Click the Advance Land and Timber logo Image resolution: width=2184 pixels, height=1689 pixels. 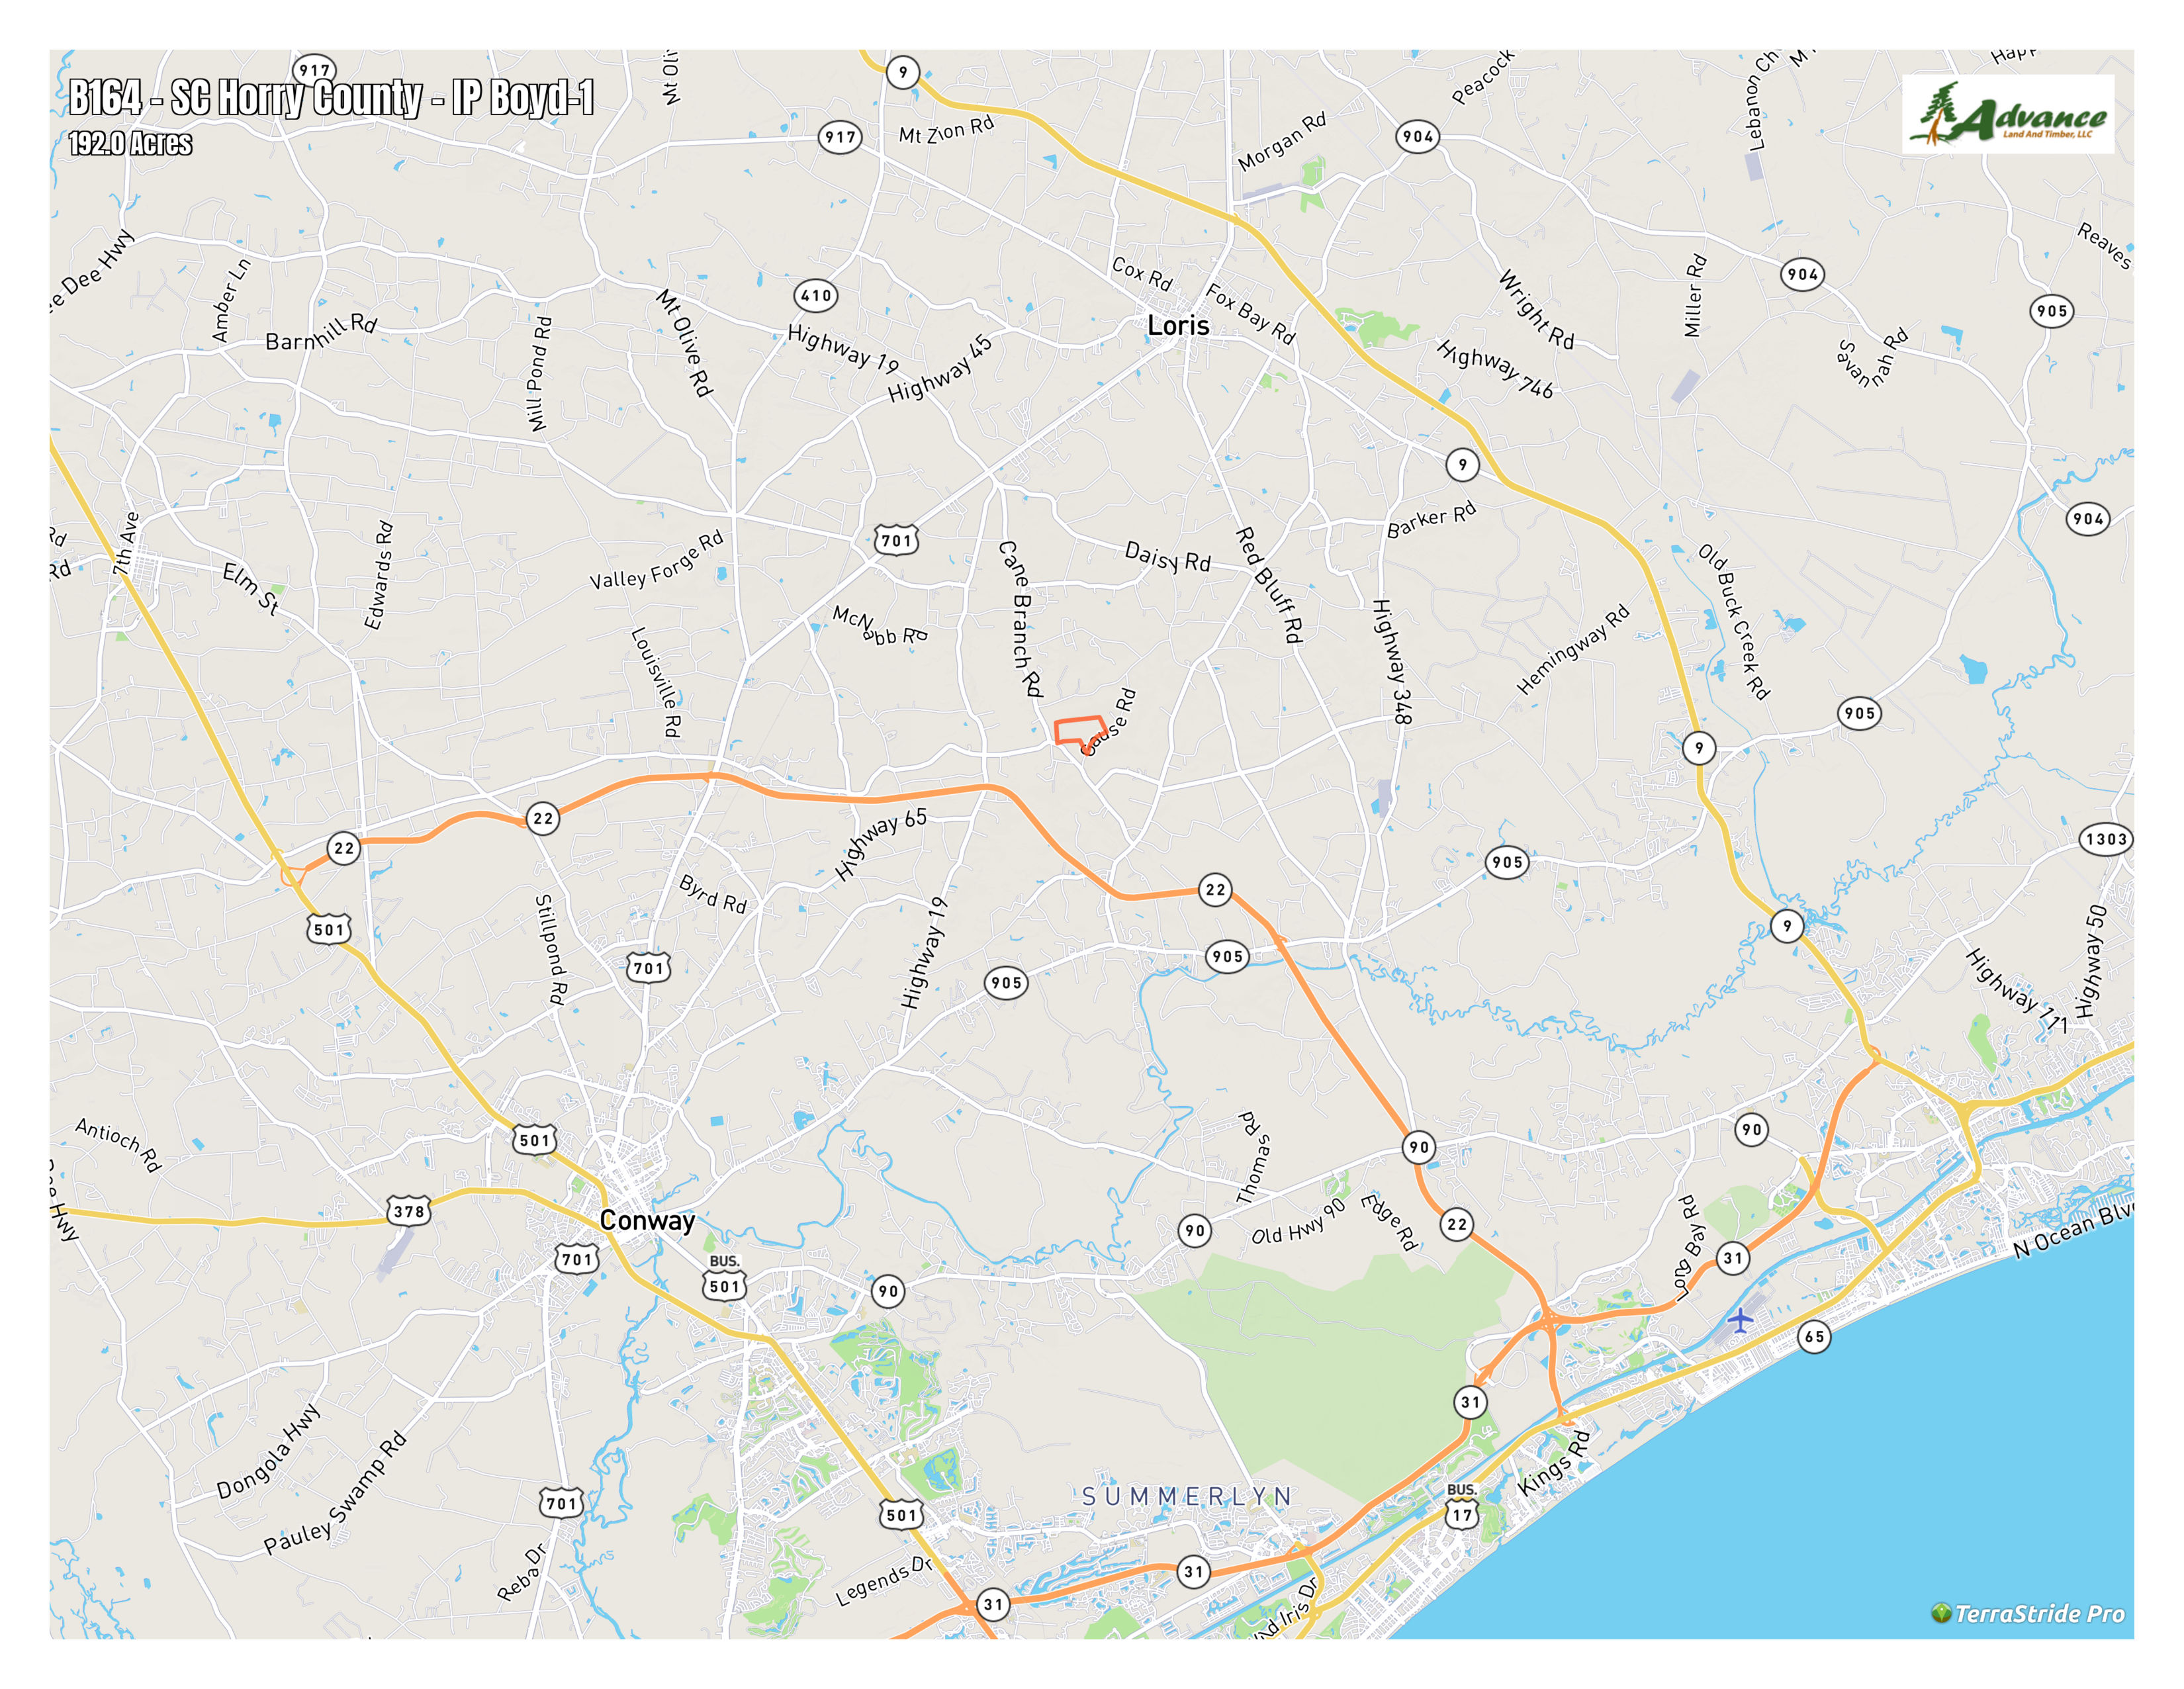pyautogui.click(x=2007, y=114)
